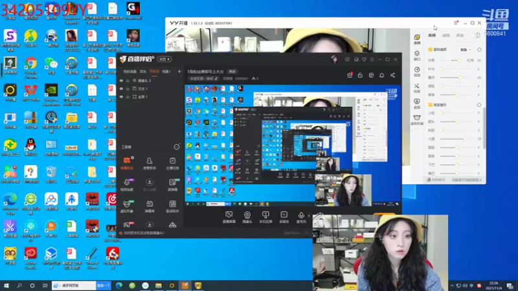Open 窗口 section in YY开播 sidebar
The width and height of the screenshot is (518, 291).
click(x=417, y=56)
